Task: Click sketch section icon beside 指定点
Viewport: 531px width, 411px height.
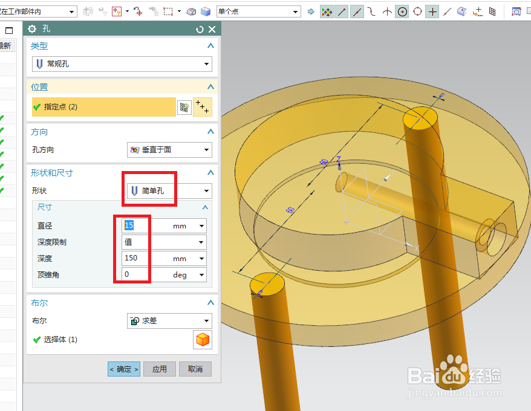Action: 184,108
